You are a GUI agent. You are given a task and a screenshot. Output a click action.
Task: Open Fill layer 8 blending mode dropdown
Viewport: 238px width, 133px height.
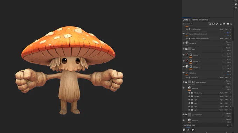pos(229,42)
